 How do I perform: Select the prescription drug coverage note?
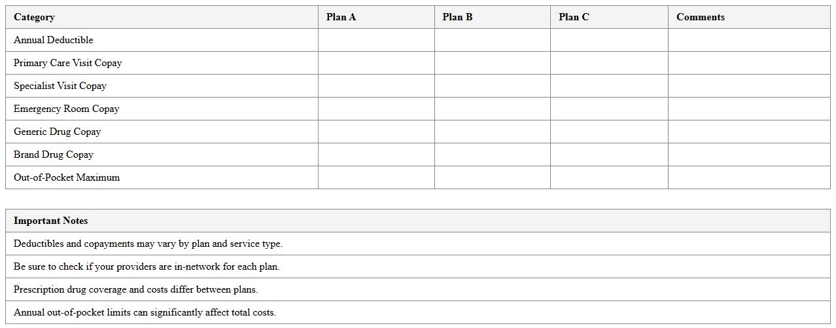pyautogui.click(x=135, y=289)
